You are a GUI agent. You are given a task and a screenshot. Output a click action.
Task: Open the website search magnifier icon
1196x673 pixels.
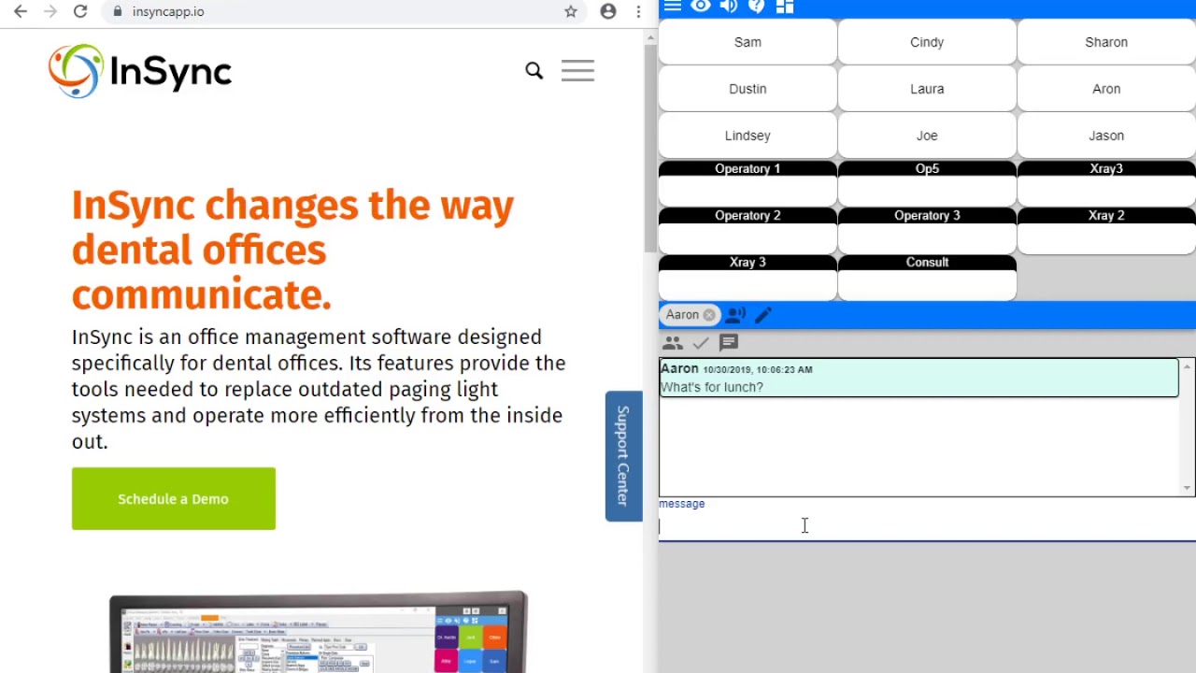(x=534, y=70)
